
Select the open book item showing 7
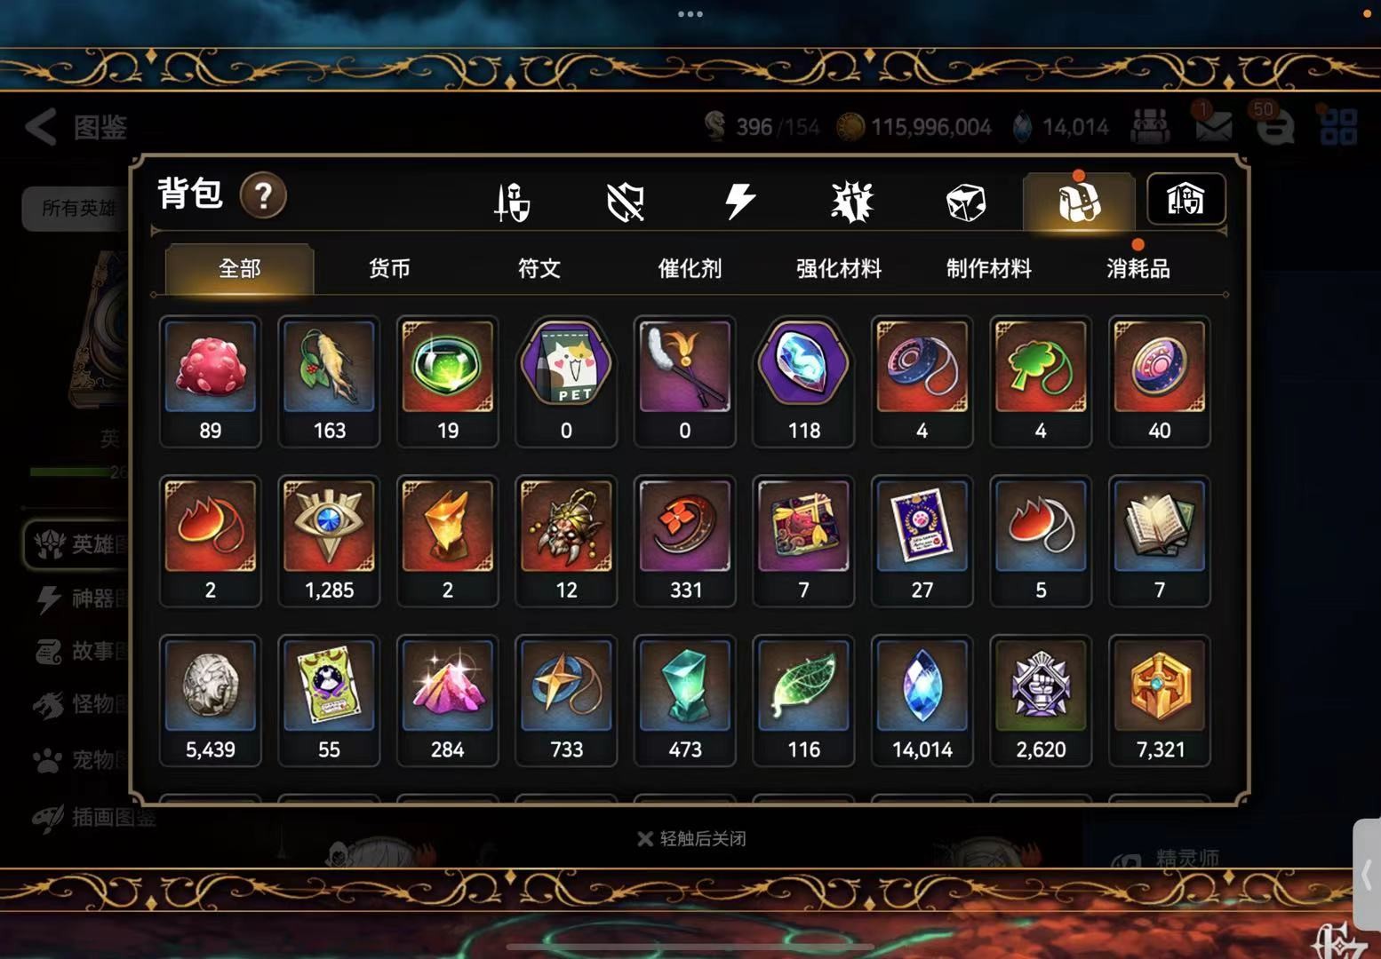click(x=1160, y=541)
